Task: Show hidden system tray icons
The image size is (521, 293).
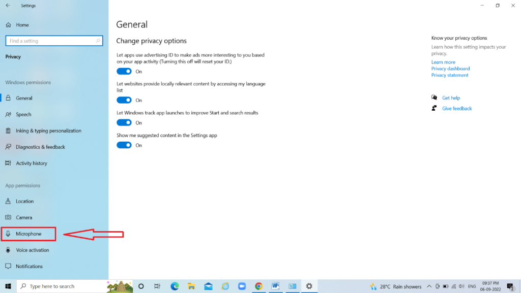Action: 429,286
